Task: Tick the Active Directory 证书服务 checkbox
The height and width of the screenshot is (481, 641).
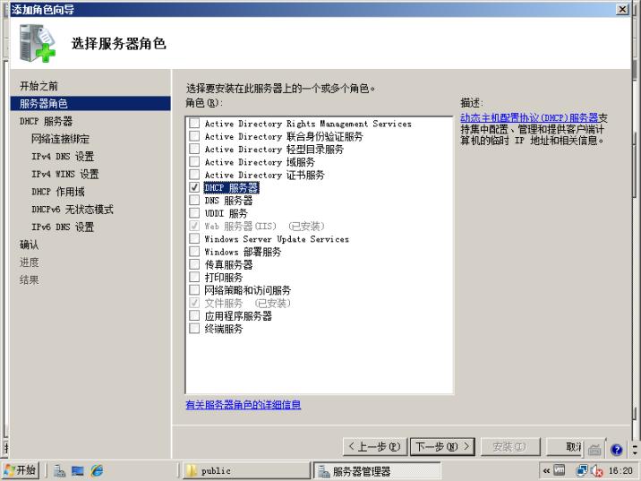Action: point(194,175)
